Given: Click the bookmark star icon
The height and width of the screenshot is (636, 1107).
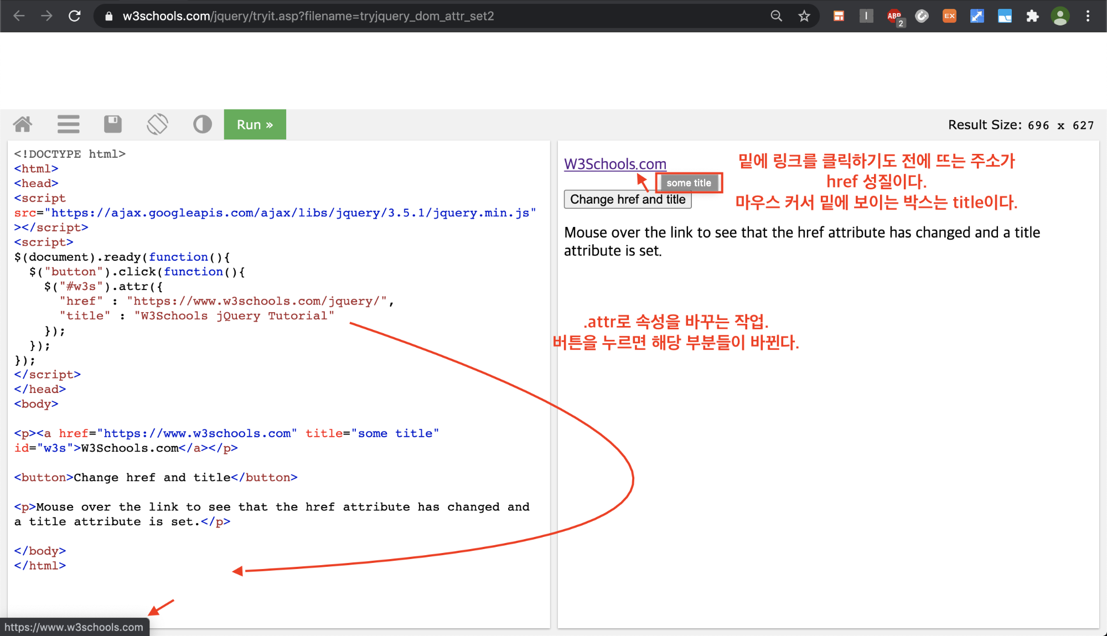Looking at the screenshot, I should [x=804, y=16].
